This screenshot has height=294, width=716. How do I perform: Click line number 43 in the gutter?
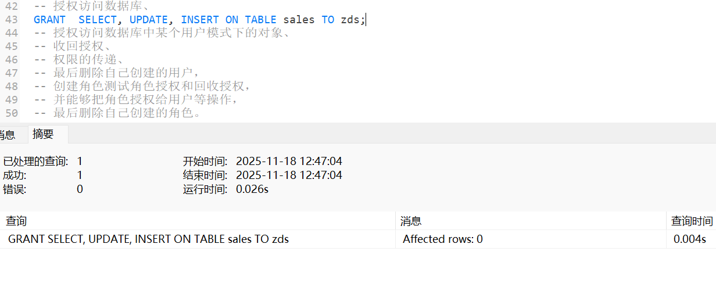(11, 20)
